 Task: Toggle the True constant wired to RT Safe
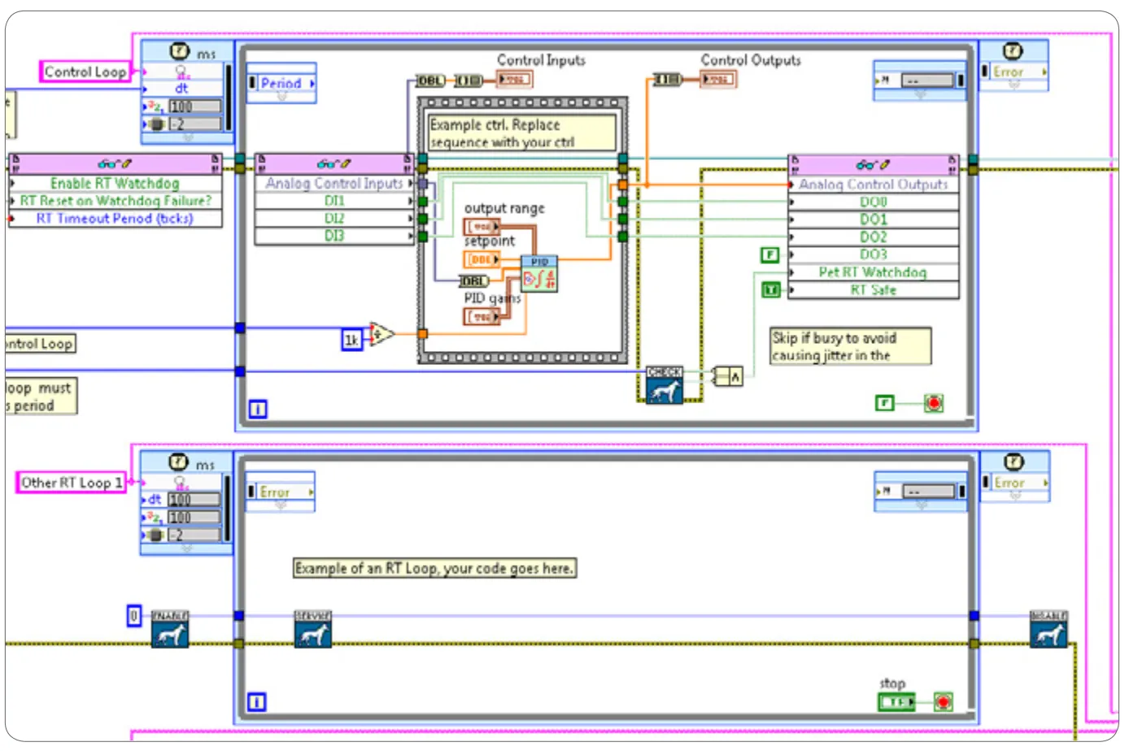click(769, 289)
